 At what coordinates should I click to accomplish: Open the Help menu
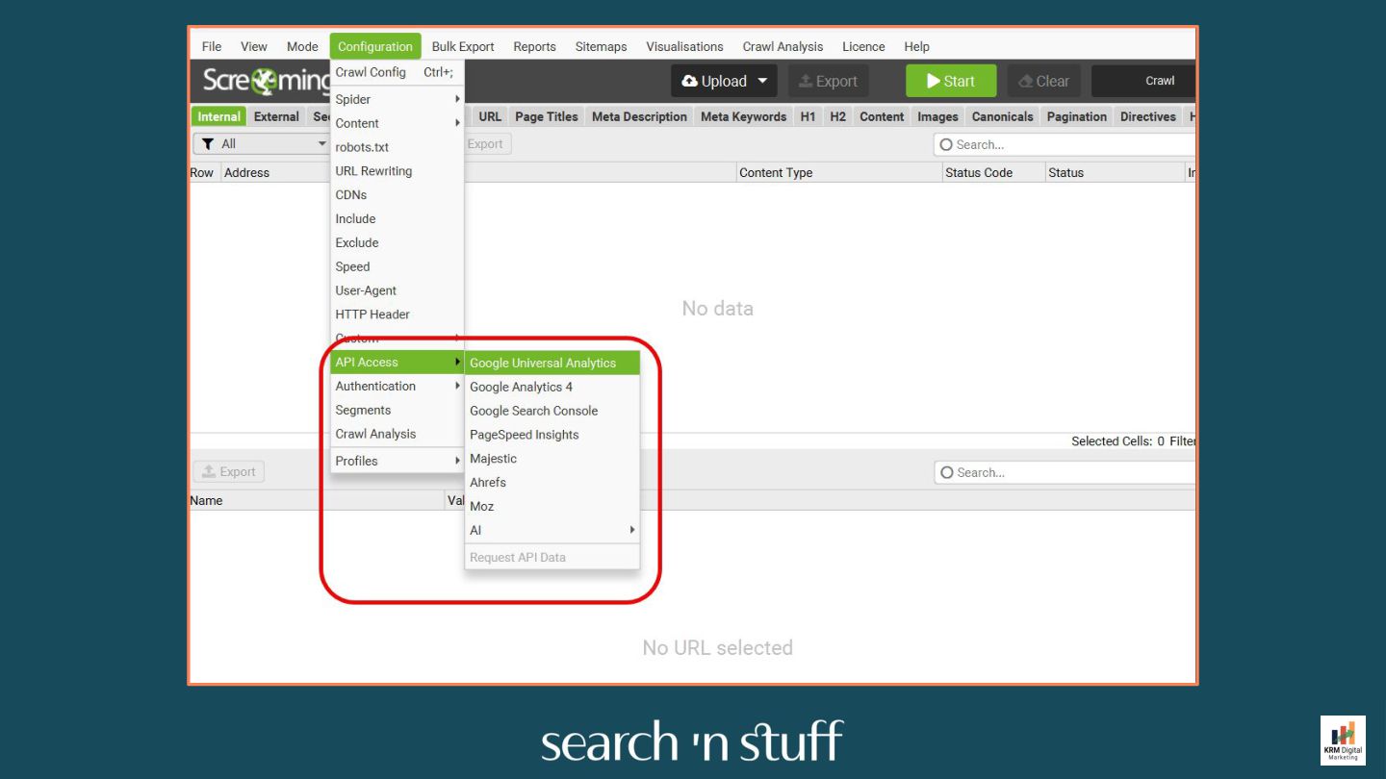point(916,46)
